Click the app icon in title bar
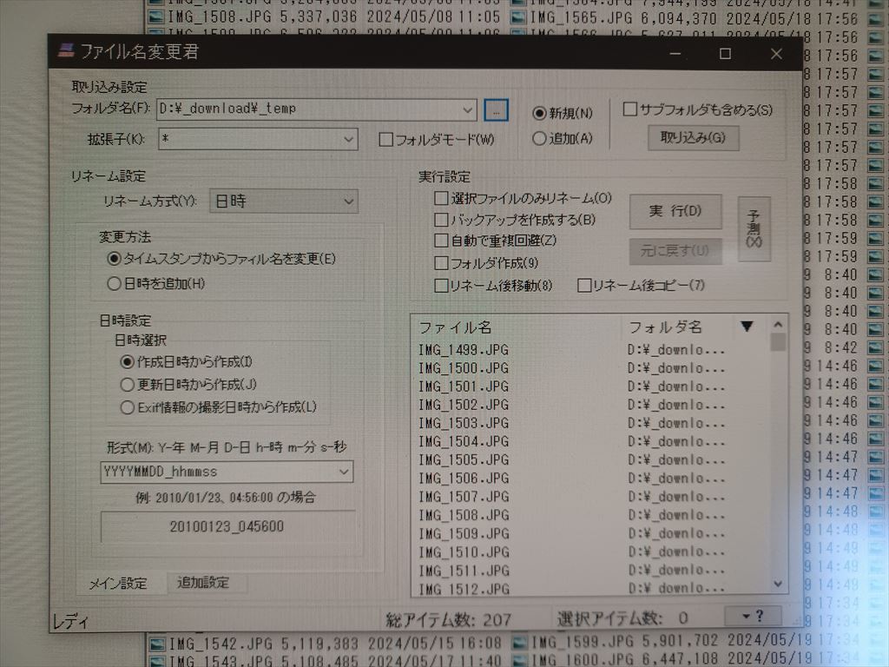 tap(65, 51)
